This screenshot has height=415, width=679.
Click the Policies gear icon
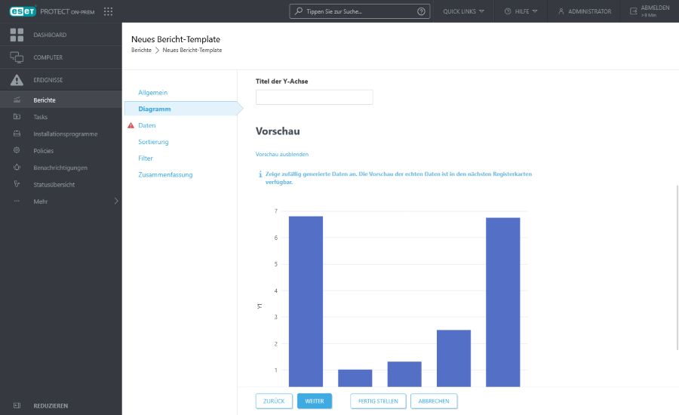tap(17, 151)
